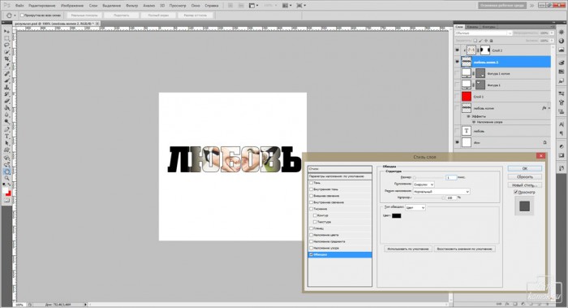Hide the selected любовь копия 2 layer
Image resolution: width=568 pixels, height=308 pixels.
pos(457,62)
